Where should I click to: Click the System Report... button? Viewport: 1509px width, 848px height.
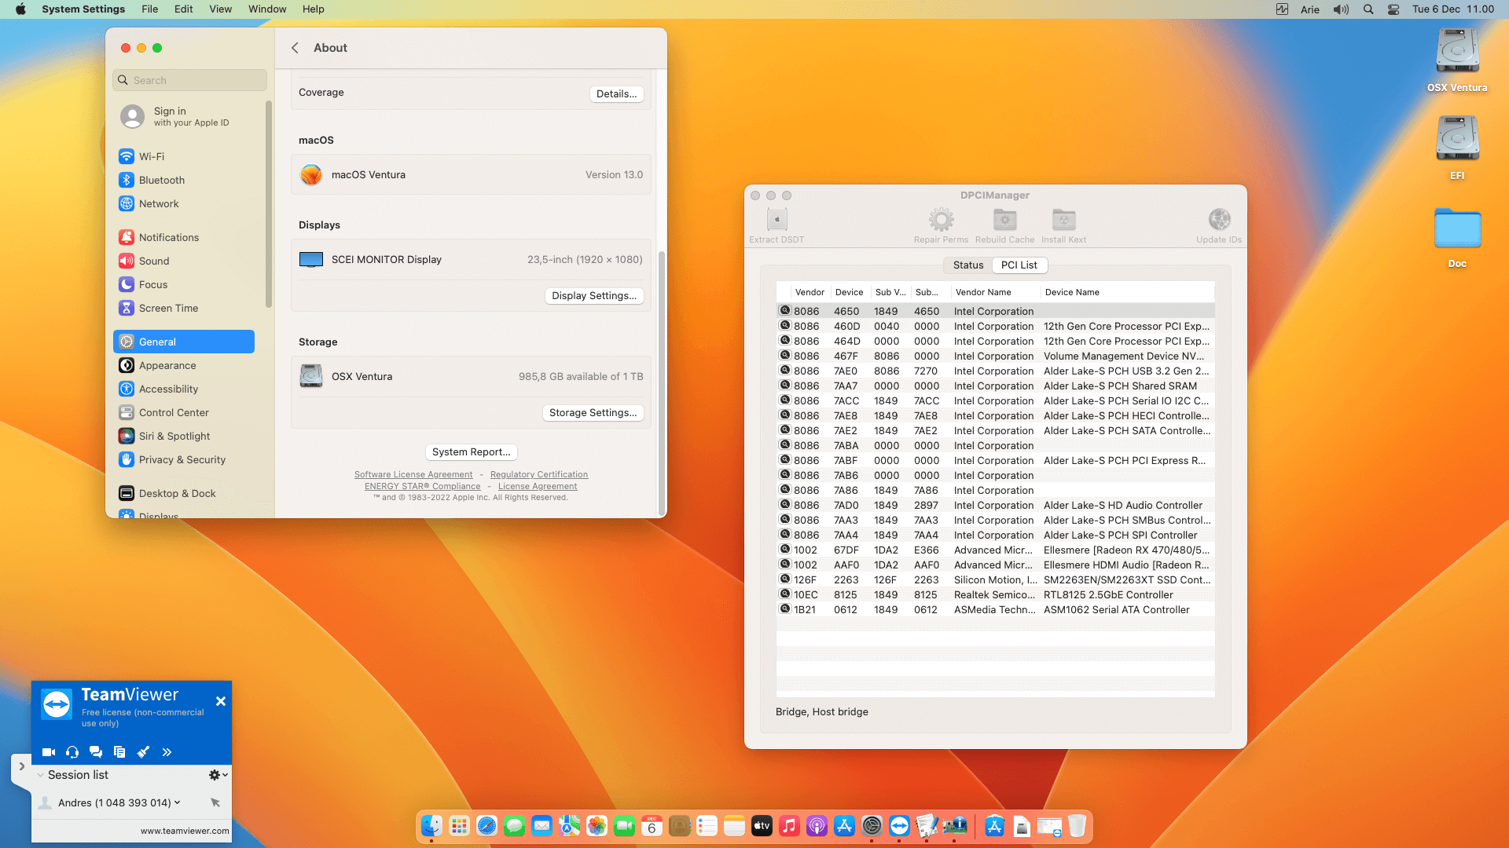pyautogui.click(x=471, y=452)
